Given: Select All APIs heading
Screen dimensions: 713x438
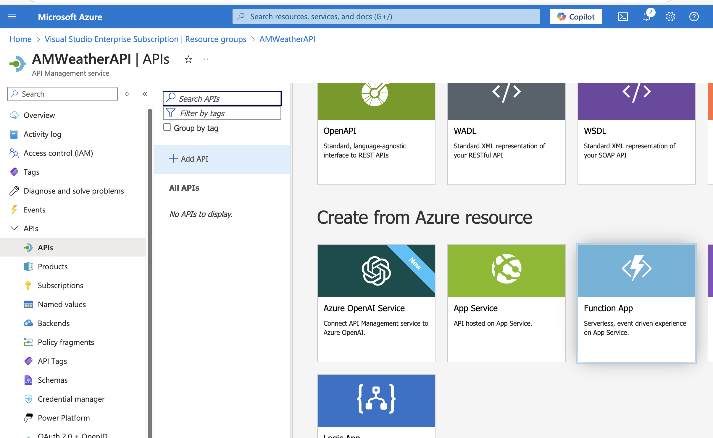Looking at the screenshot, I should click(184, 188).
